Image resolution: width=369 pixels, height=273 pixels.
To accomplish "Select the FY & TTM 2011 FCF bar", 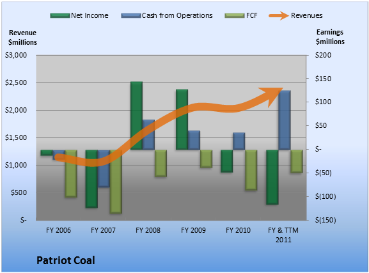I will [x=297, y=161].
